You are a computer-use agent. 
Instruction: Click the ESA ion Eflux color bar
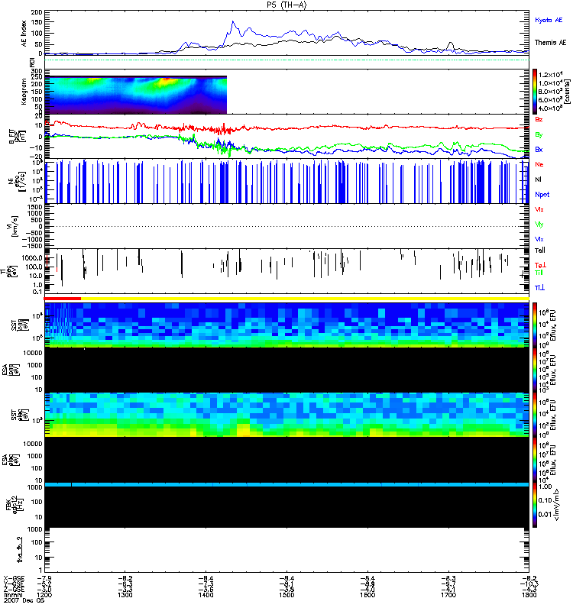click(x=535, y=370)
